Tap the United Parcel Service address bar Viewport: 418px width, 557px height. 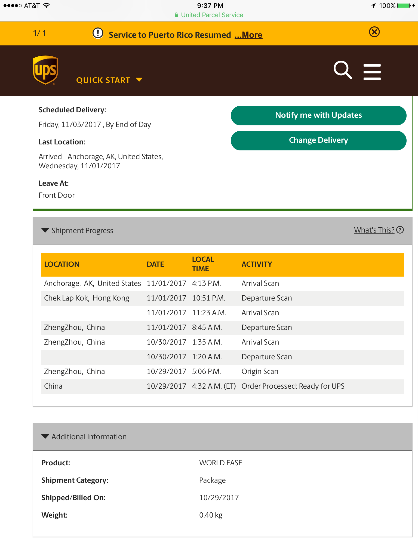[x=209, y=15]
